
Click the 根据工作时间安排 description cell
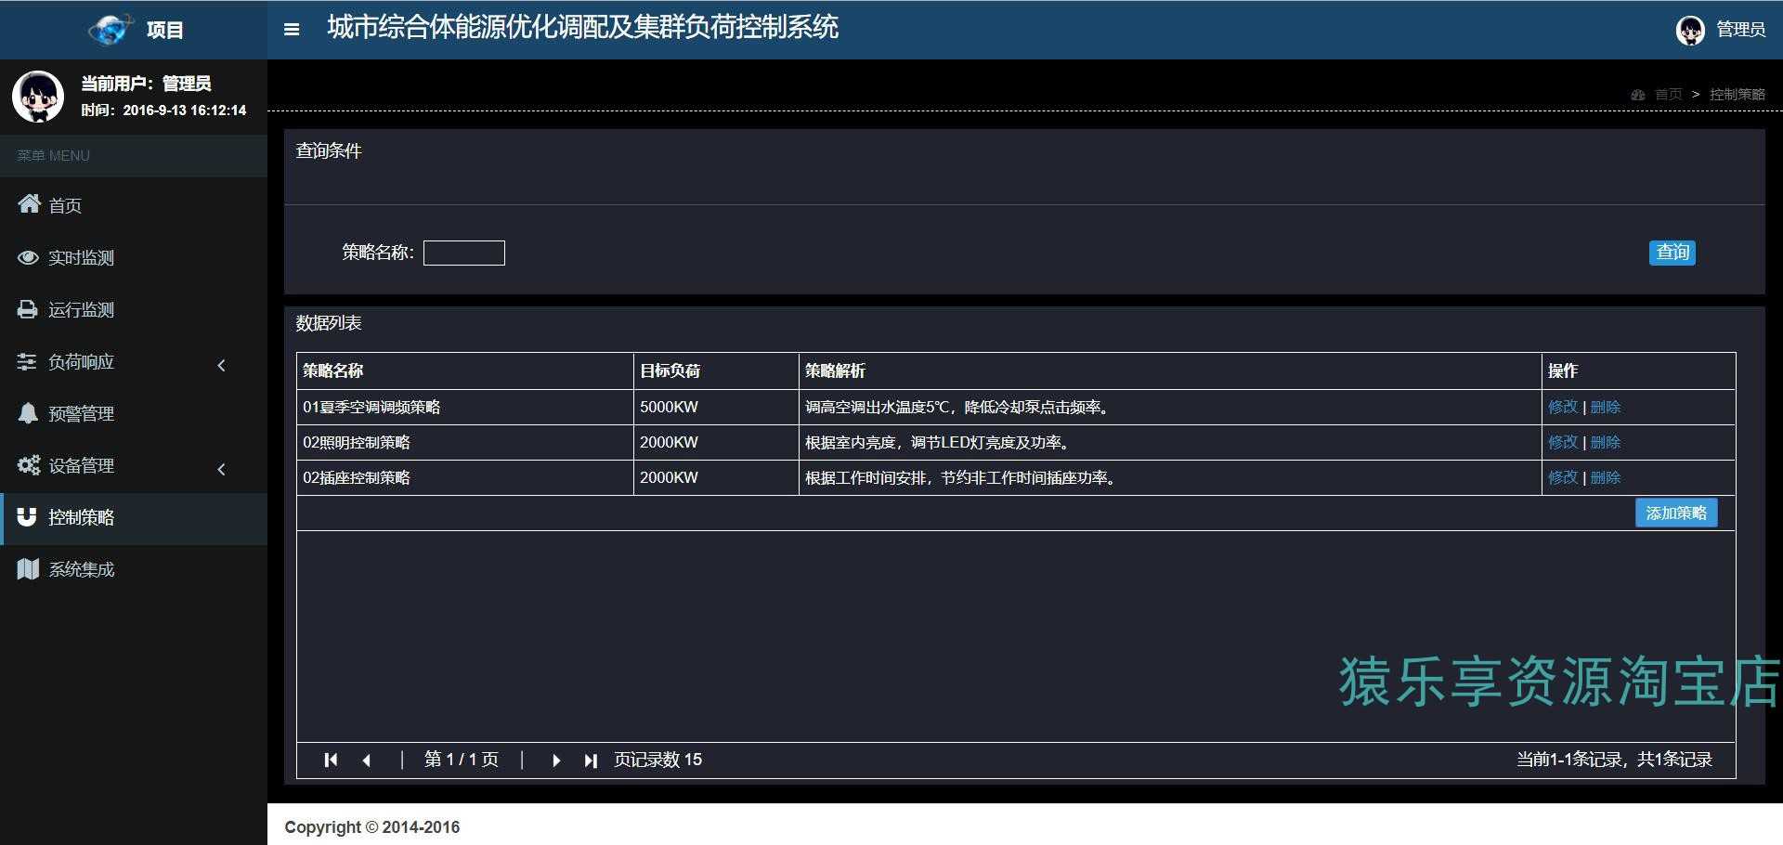pos(1170,477)
